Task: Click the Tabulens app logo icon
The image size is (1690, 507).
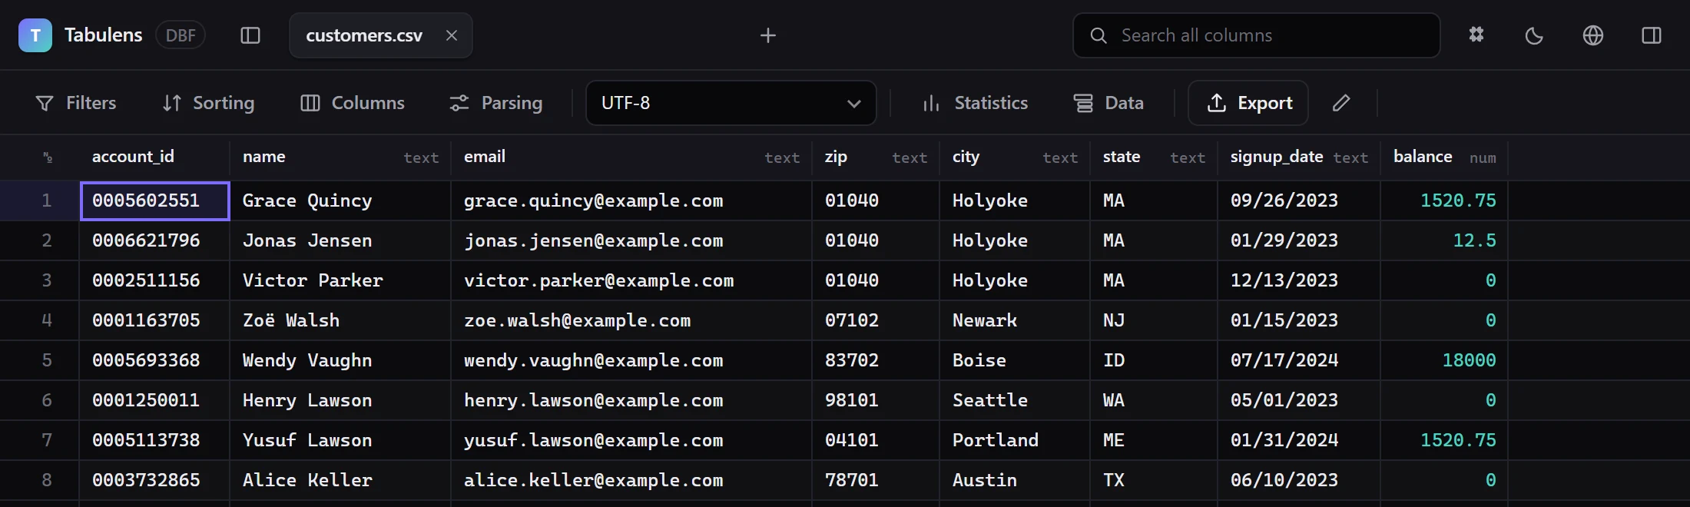Action: pos(35,35)
